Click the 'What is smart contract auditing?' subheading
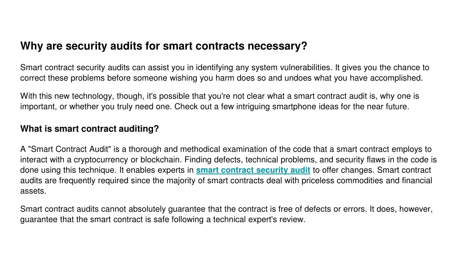 (x=89, y=129)
